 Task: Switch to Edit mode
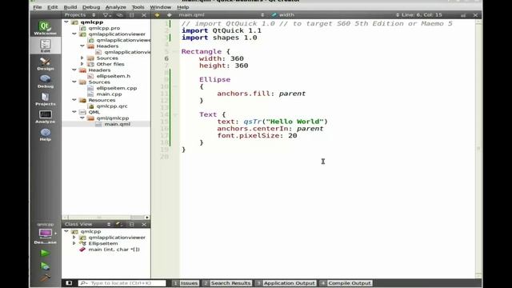point(45,46)
